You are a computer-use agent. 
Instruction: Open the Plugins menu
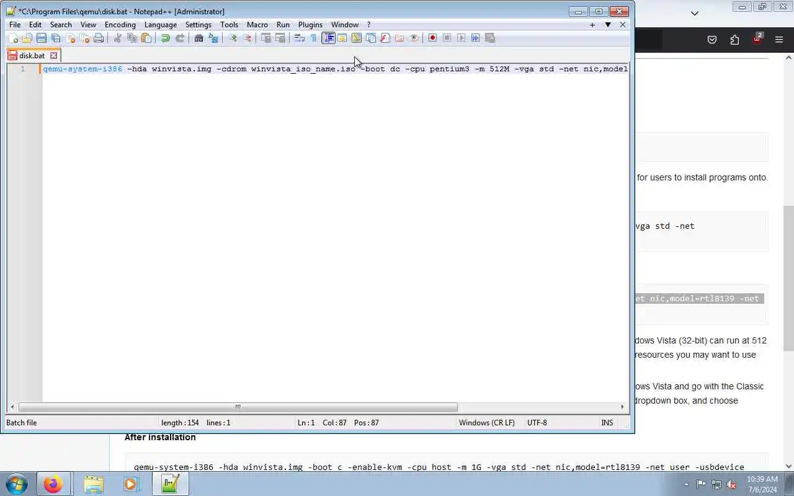pyautogui.click(x=310, y=25)
